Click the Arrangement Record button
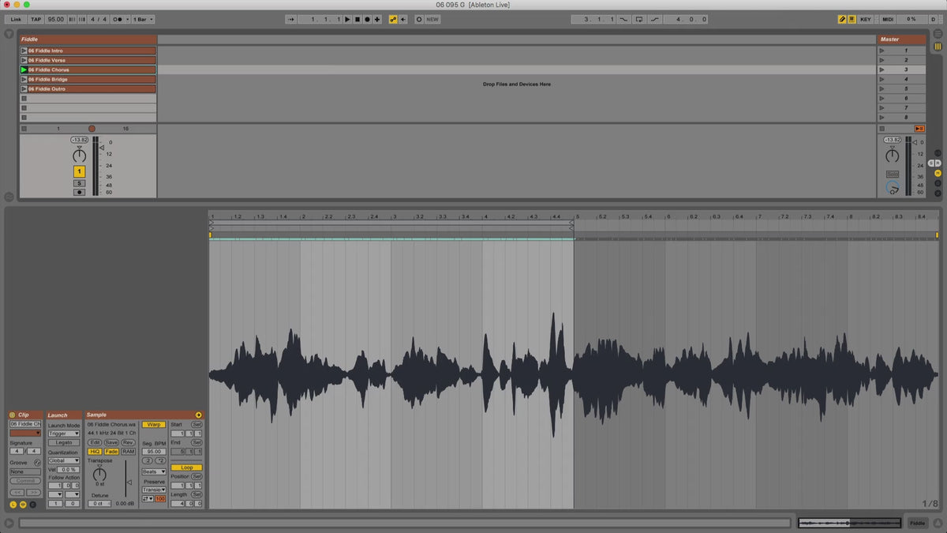The width and height of the screenshot is (947, 533). tap(367, 19)
